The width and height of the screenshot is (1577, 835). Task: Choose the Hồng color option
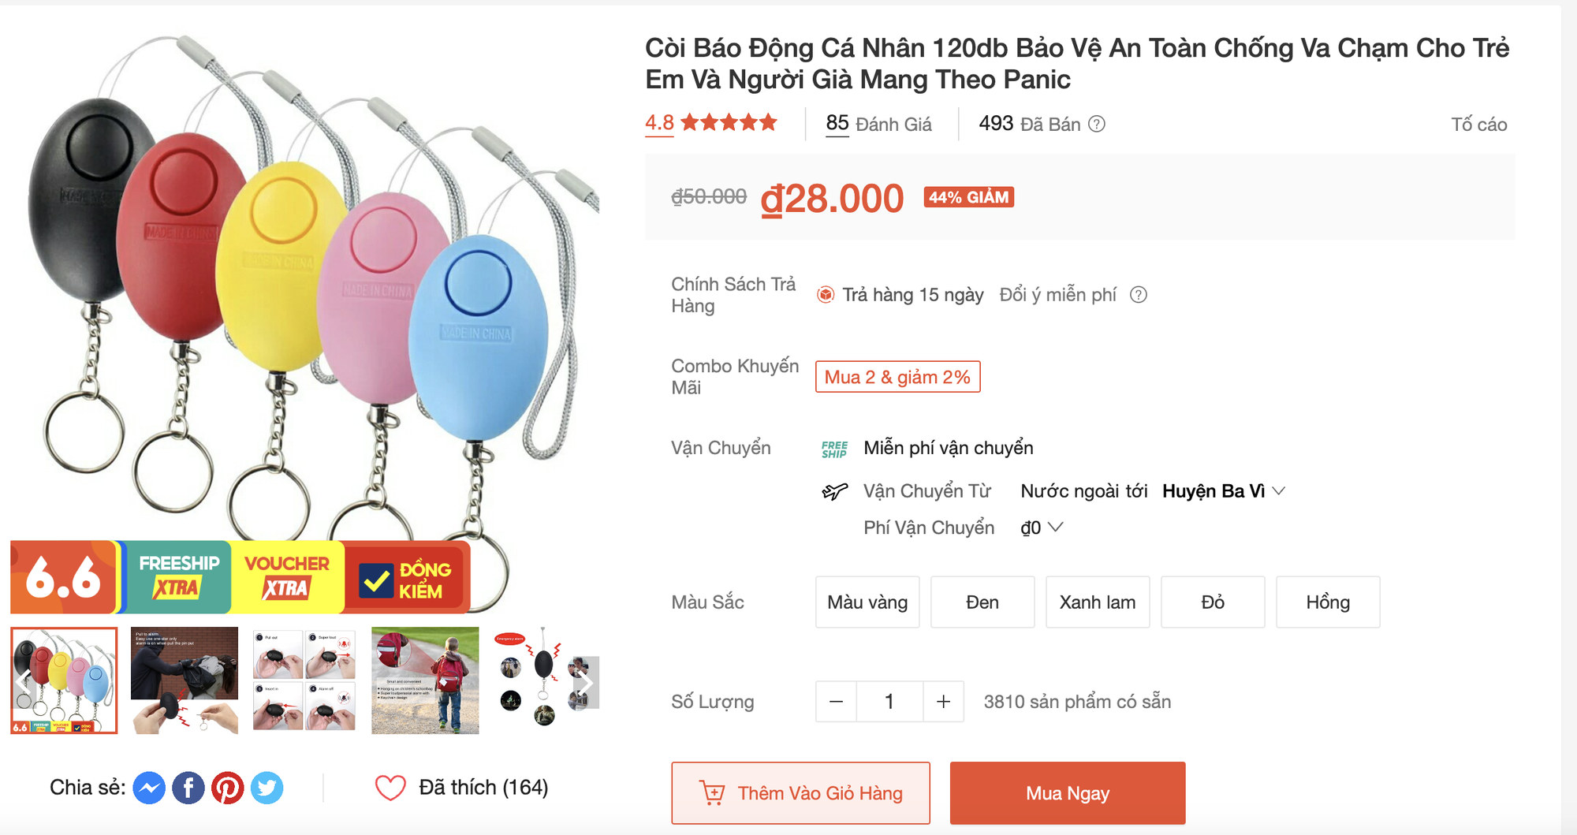coord(1328,602)
